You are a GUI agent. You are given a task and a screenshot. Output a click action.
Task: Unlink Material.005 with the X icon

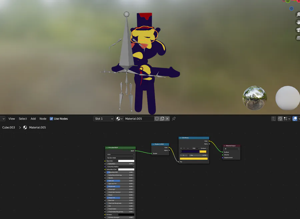(167, 119)
